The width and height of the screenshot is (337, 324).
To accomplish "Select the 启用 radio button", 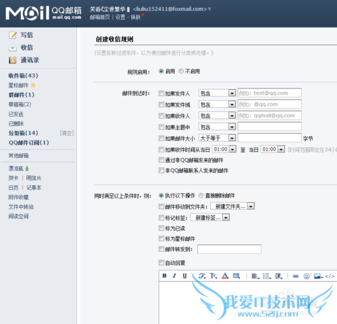I will click(x=161, y=72).
